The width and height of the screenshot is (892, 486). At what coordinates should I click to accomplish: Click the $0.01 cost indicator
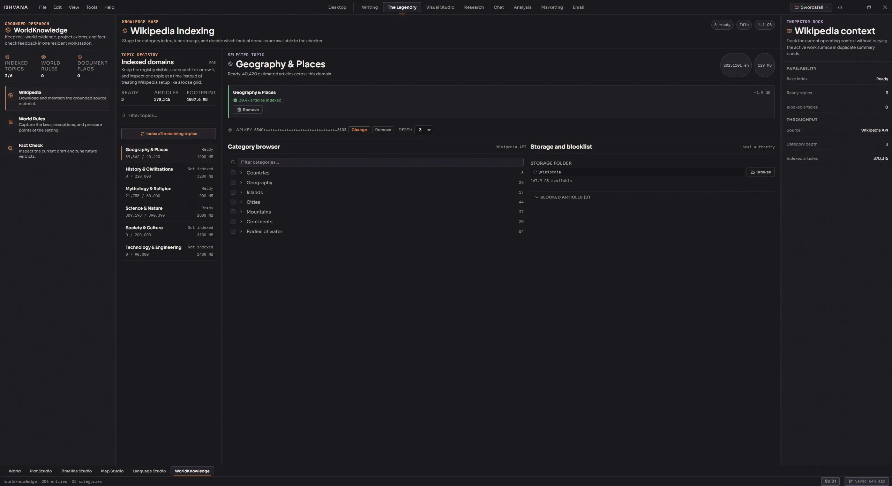click(830, 481)
